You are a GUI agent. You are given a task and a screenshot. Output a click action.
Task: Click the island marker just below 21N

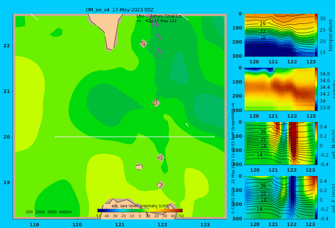click(x=156, y=103)
